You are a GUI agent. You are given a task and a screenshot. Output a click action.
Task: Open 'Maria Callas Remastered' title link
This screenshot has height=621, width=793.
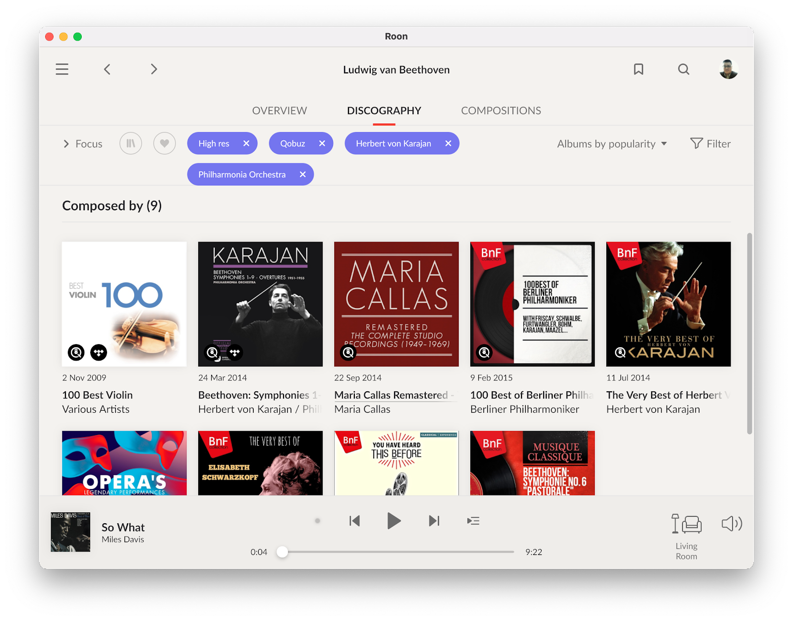coord(395,395)
